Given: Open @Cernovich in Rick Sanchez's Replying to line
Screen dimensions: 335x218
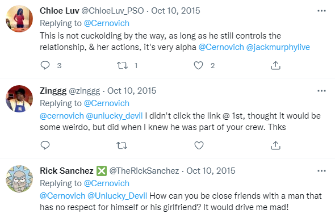Looking at the screenshot, I should pos(107,183).
